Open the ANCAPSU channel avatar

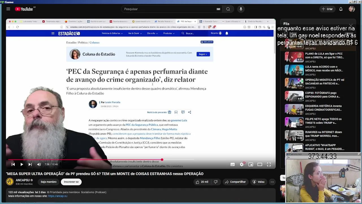point(10,182)
